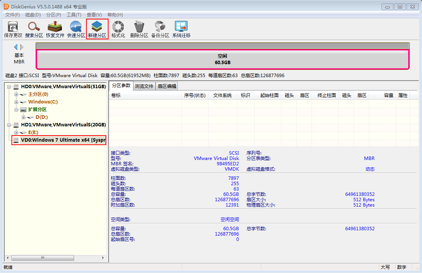This screenshot has height=273, width=422.
Task: Open the 工具(T) menu
Action: pyautogui.click(x=74, y=15)
